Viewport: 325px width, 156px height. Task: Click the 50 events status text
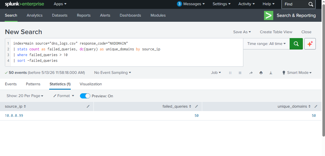click(x=18, y=73)
